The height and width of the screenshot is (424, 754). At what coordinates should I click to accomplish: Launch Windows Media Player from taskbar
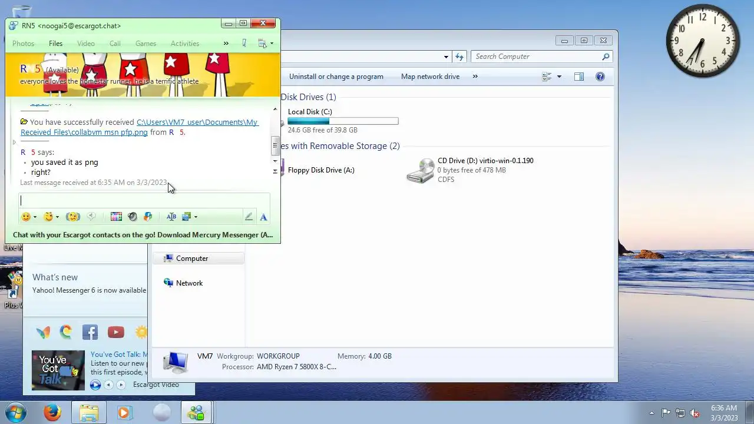coord(124,413)
